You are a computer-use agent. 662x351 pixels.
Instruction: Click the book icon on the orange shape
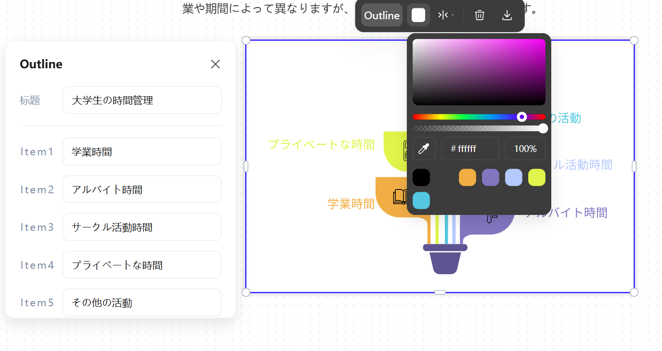pyautogui.click(x=401, y=197)
